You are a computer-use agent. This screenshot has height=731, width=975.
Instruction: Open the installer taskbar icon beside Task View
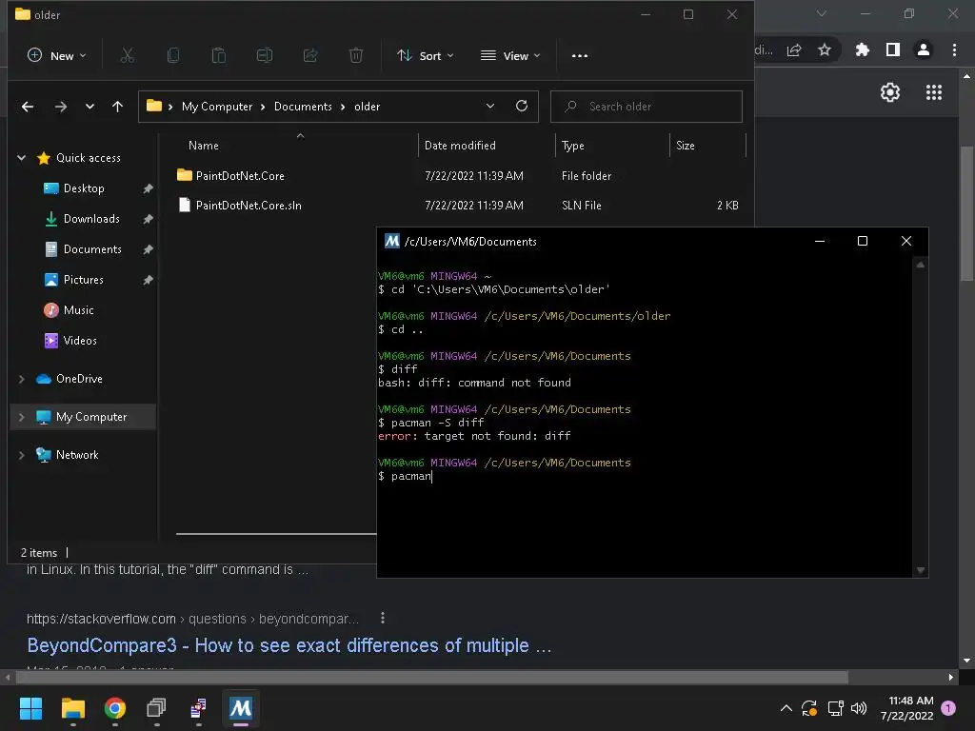[198, 708]
